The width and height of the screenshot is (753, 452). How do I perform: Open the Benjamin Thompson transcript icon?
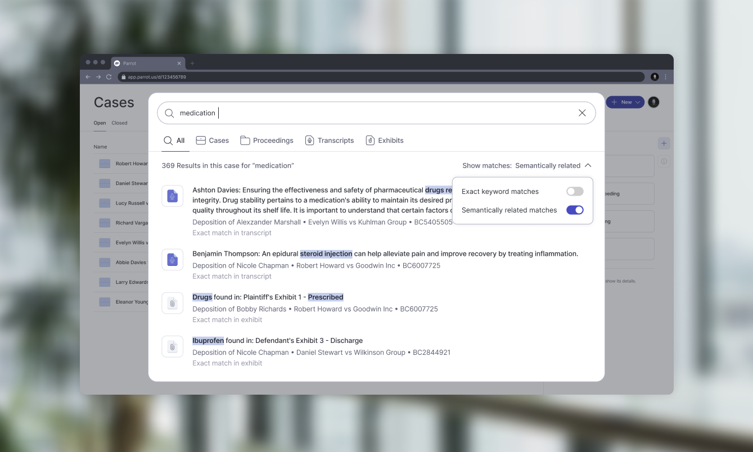(173, 260)
